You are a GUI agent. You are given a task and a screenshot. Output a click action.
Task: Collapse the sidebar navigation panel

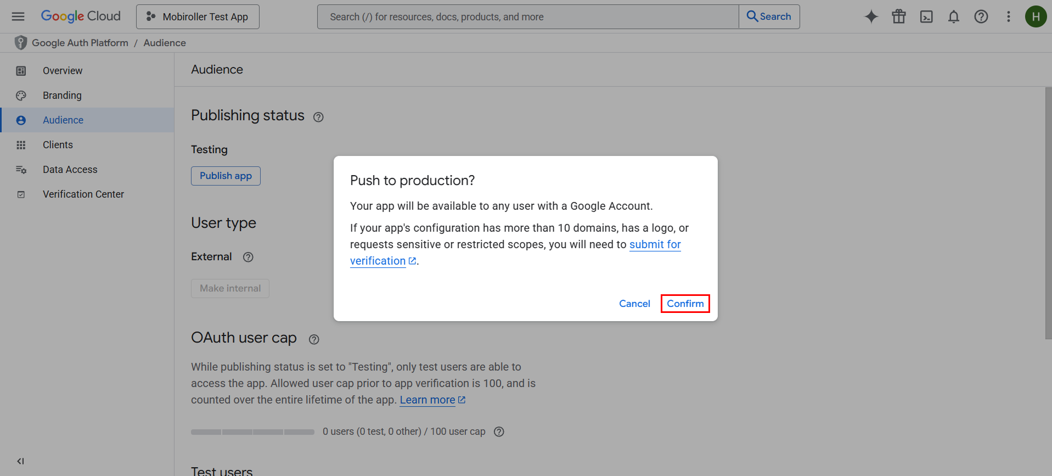(20, 461)
